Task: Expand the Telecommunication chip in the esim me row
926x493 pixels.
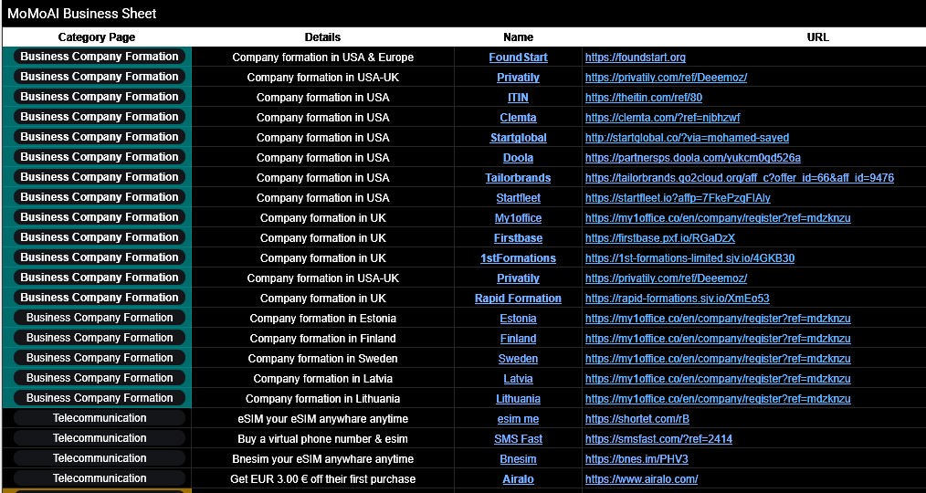Action: [x=100, y=418]
